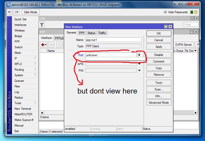Viewport: 205px width, 141px height.
Task: Click the Cancel button
Action: pyautogui.click(x=159, y=40)
